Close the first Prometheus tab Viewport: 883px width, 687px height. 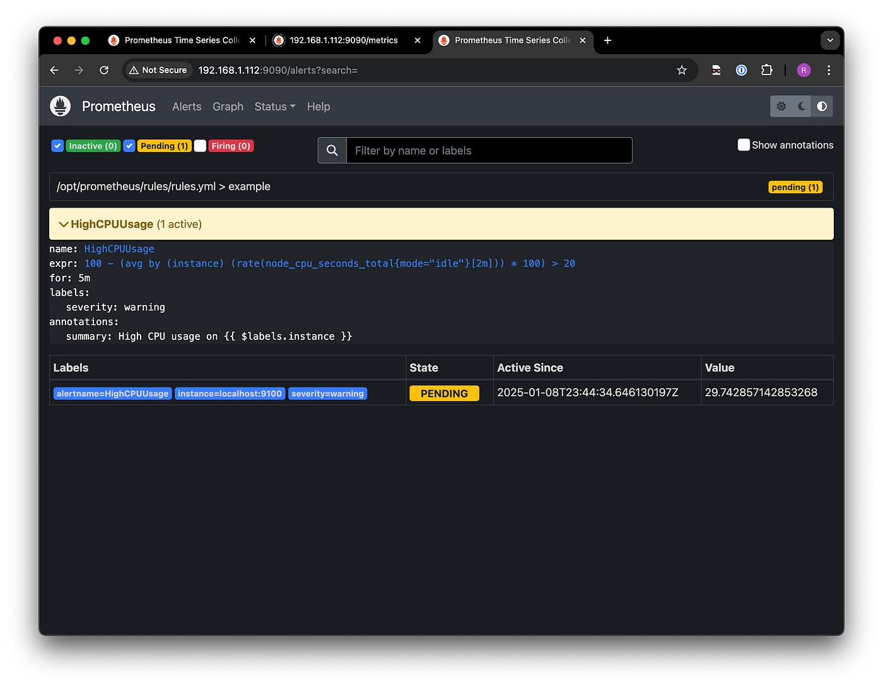tap(252, 40)
